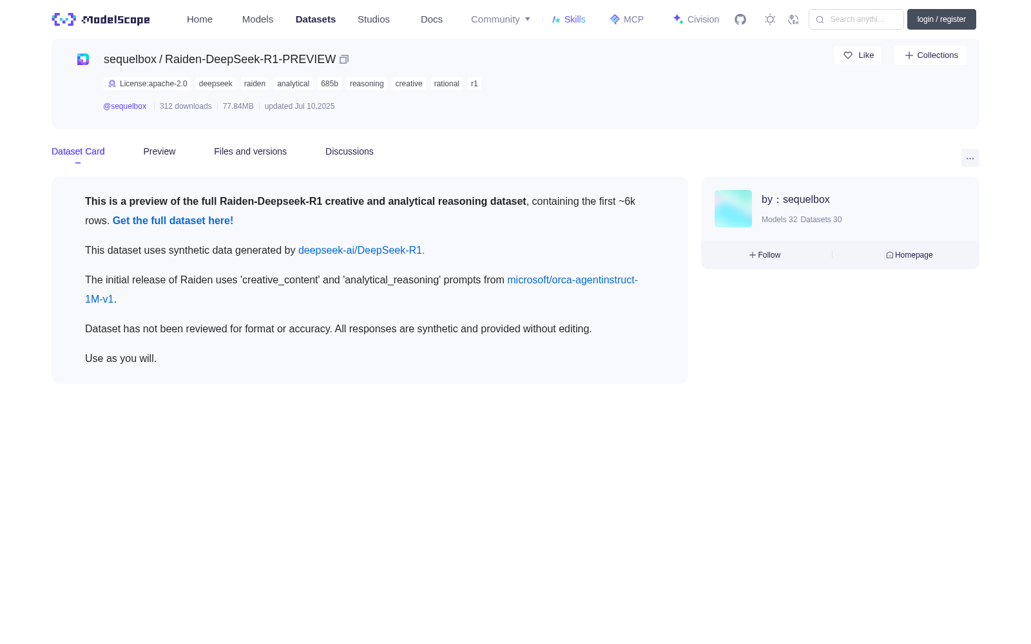Click the sequelbox author avatar thumbnail
This screenshot has width=1031, height=644.
(x=733, y=209)
